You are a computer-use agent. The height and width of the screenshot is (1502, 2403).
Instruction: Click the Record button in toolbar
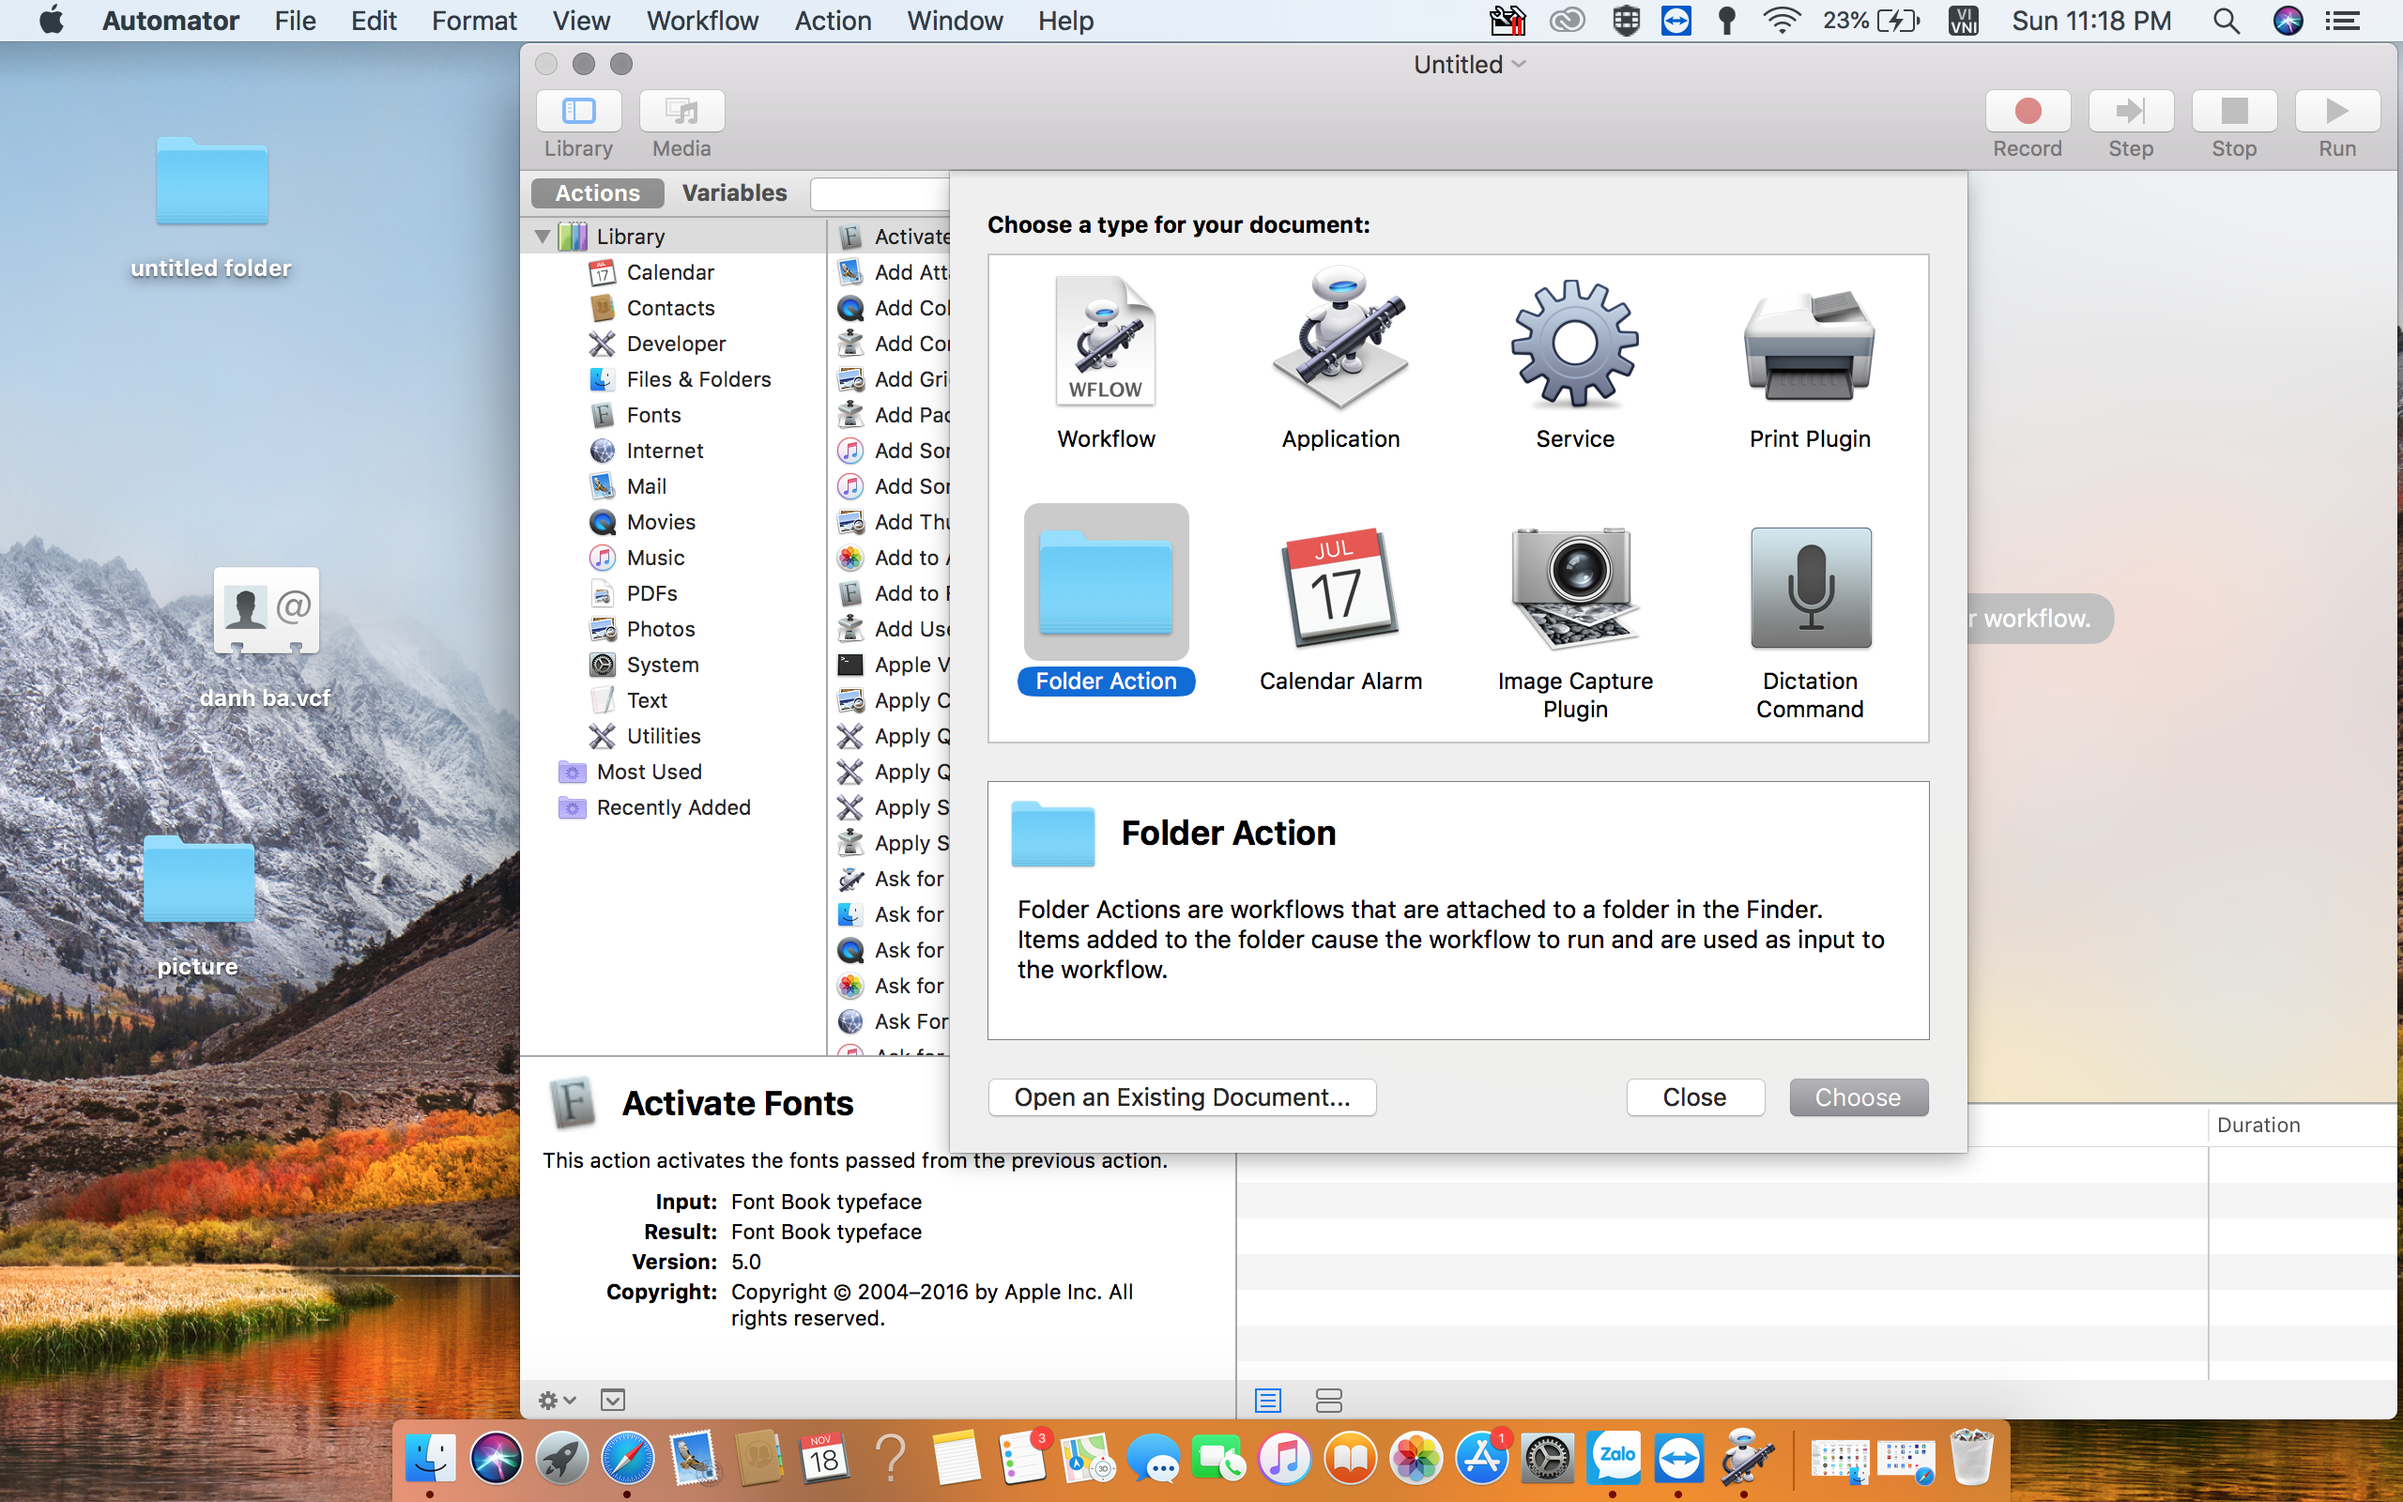tap(2027, 112)
